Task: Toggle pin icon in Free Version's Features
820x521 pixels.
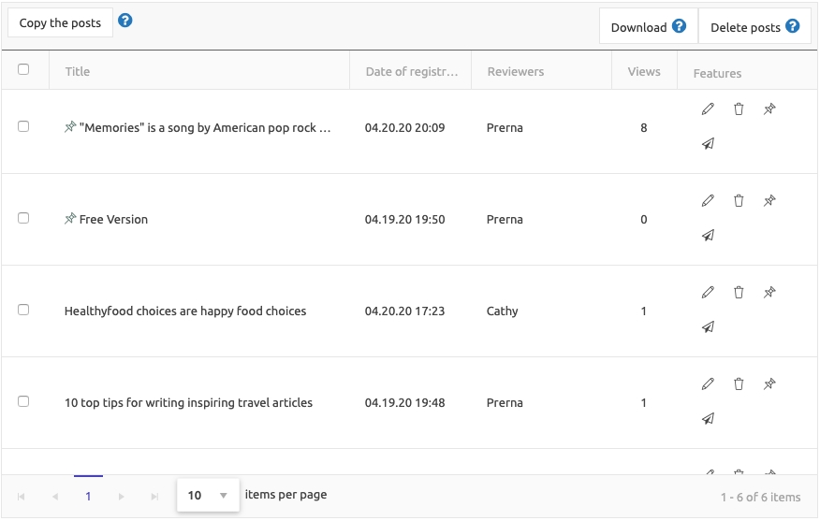Action: click(x=769, y=201)
